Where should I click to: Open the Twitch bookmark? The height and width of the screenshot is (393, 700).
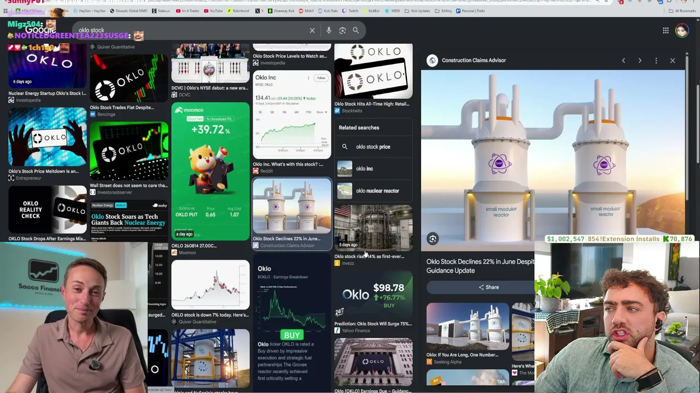[x=351, y=11]
